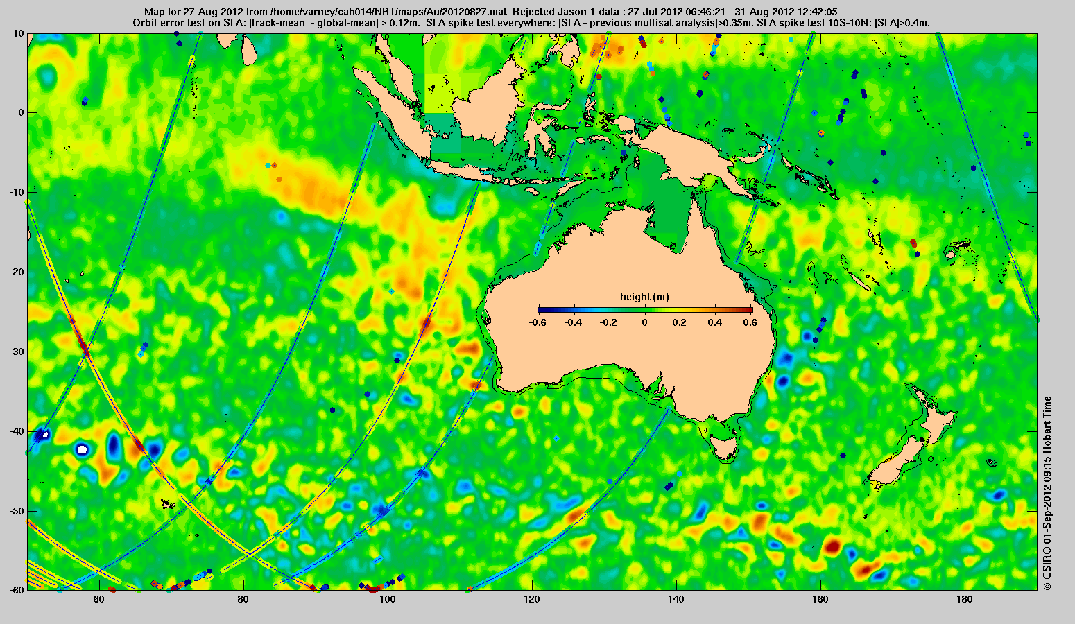The width and height of the screenshot is (1075, 624).
Task: Click the latitude axis label -60
Action: (17, 590)
